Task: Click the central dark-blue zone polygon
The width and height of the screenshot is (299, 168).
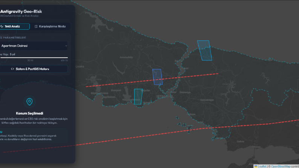Action: [x=157, y=77]
